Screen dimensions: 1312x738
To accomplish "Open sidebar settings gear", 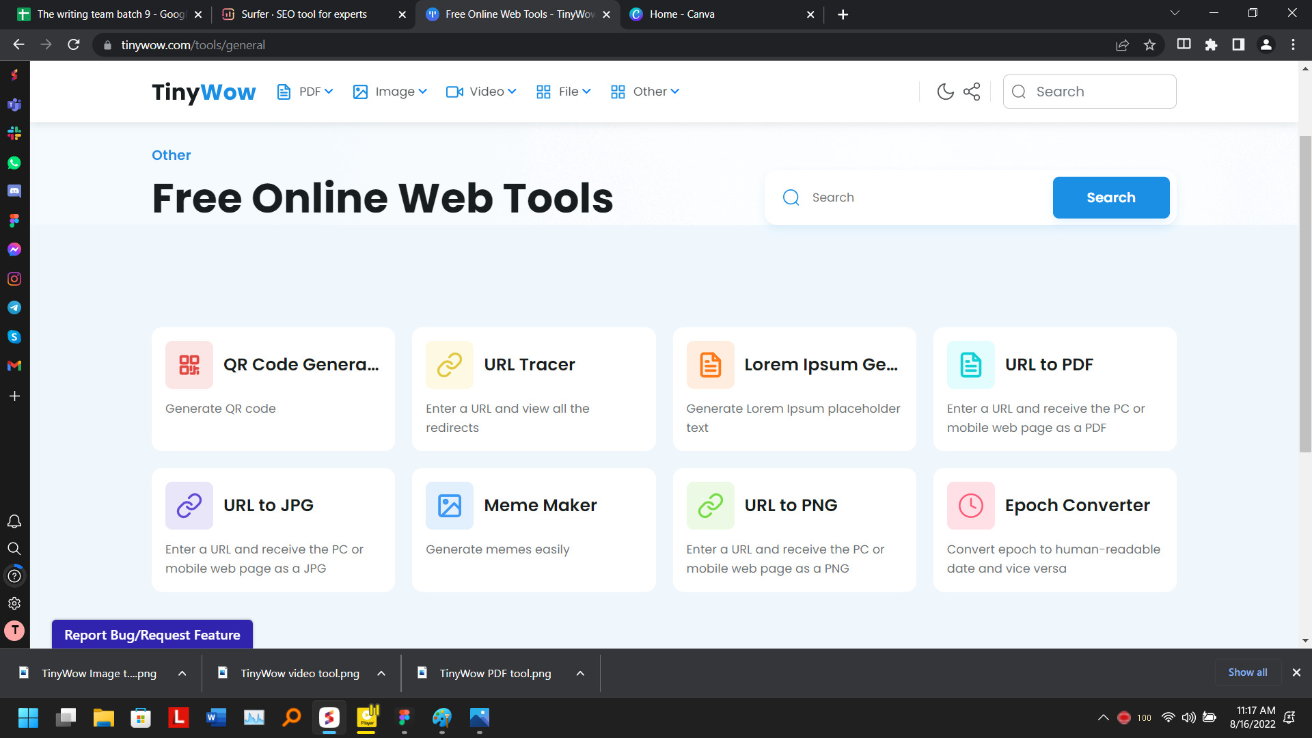I will tap(14, 603).
